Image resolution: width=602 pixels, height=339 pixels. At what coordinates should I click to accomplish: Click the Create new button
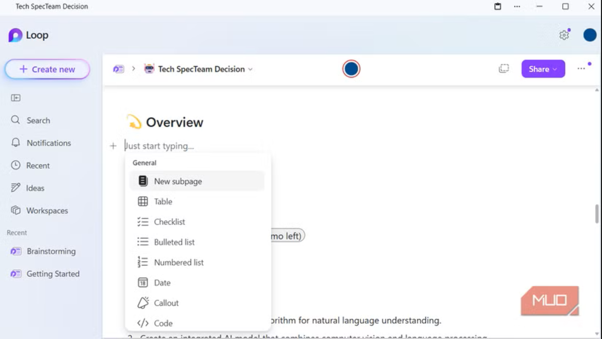(x=47, y=69)
